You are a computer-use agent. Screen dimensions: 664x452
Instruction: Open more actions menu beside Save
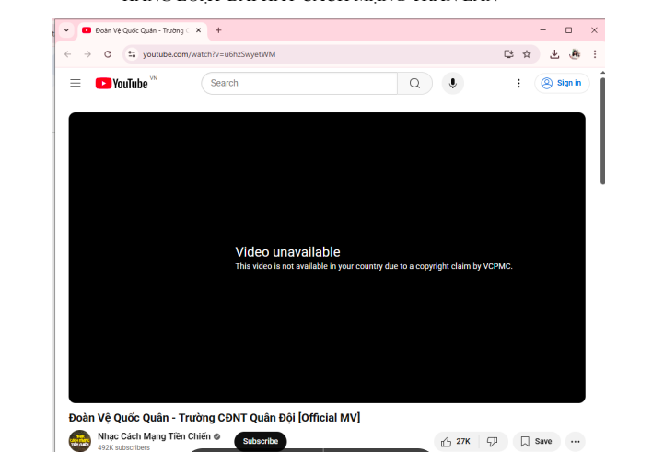[x=575, y=441]
